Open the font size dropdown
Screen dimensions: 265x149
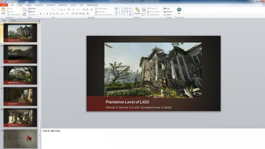pos(59,10)
